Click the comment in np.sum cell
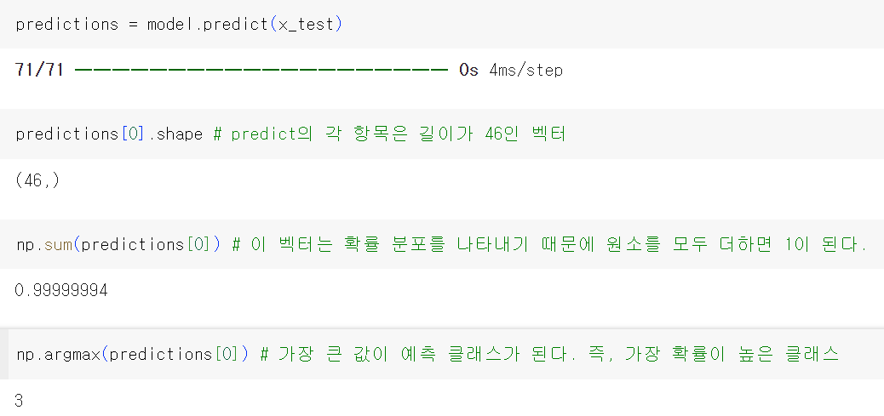Screen dimensions: 884x416 (549, 245)
